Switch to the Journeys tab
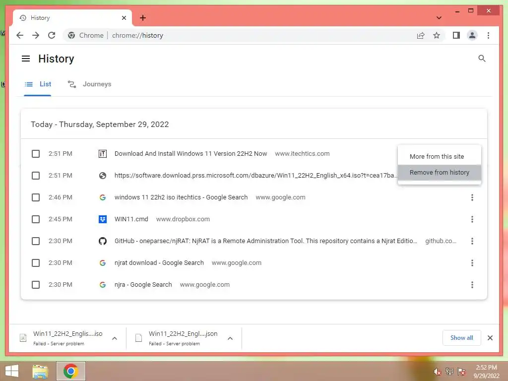Image resolution: width=508 pixels, height=381 pixels. [89, 84]
